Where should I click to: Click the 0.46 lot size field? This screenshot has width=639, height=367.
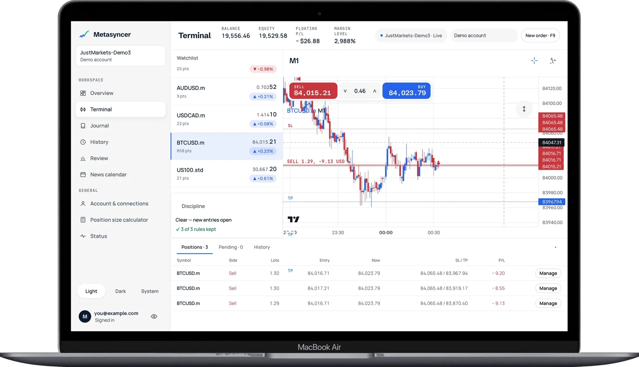pos(360,91)
